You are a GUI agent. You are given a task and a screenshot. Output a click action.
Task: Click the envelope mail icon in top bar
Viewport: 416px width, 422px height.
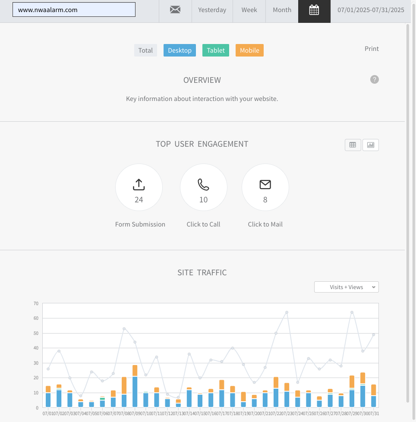pos(175,10)
